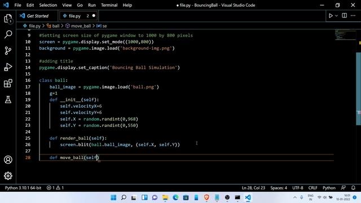Open the Extensions view
The height and width of the screenshot is (203, 361).
pyautogui.click(x=8, y=83)
